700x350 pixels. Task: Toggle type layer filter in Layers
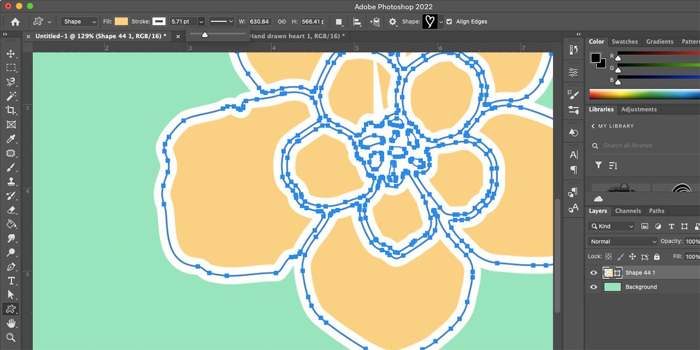click(x=671, y=226)
